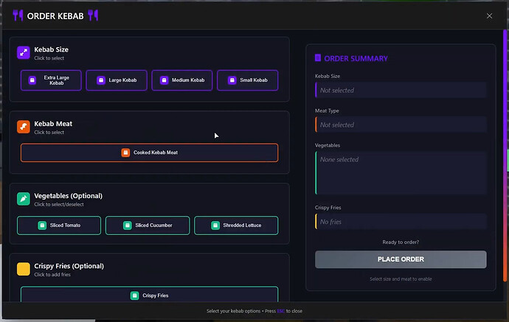
Task: Toggle the Sliced Cucumber vegetable
Action: [x=148, y=225]
